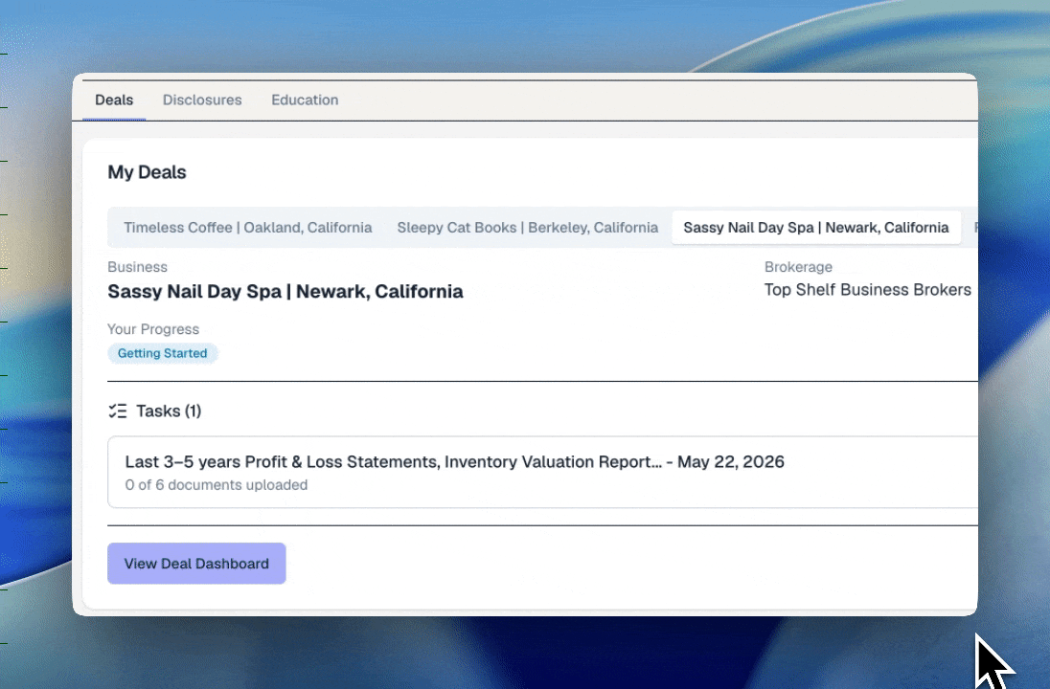
Task: Open the Deals tab
Action: pos(114,100)
